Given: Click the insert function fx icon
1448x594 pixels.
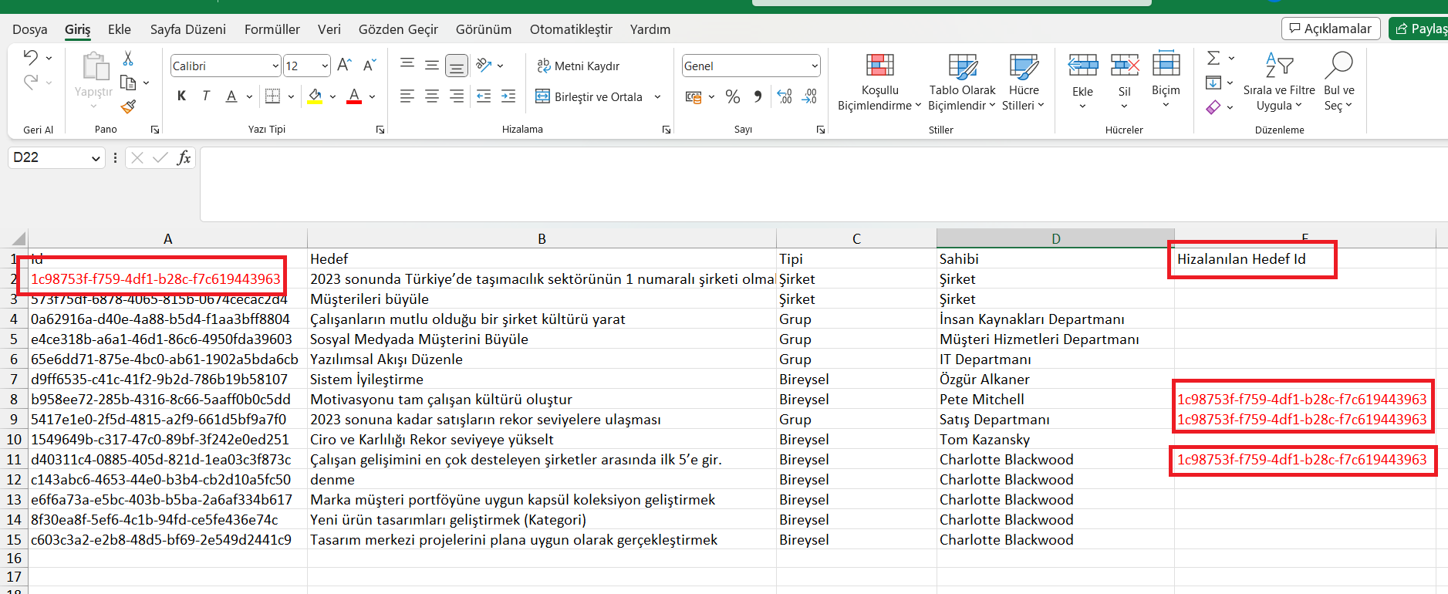Looking at the screenshot, I should [184, 158].
